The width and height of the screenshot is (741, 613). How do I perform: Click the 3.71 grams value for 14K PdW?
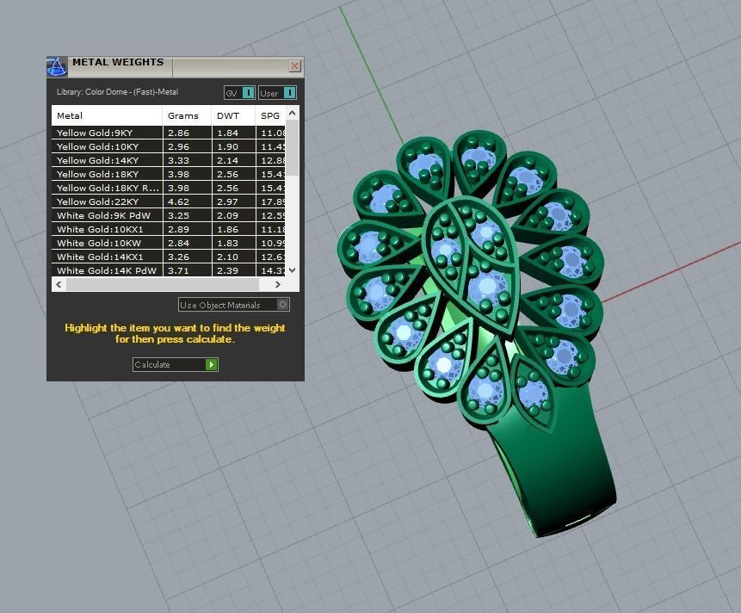click(179, 270)
